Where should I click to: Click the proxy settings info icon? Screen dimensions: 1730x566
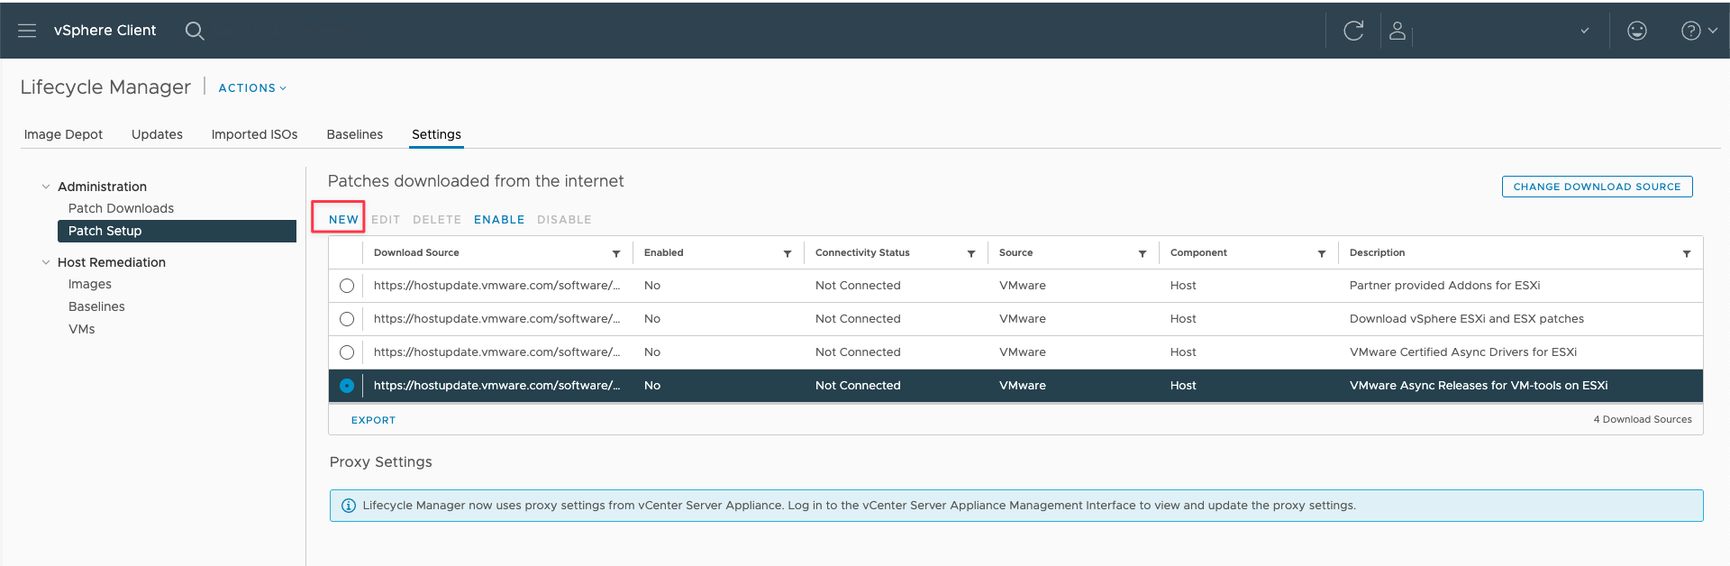click(x=349, y=506)
